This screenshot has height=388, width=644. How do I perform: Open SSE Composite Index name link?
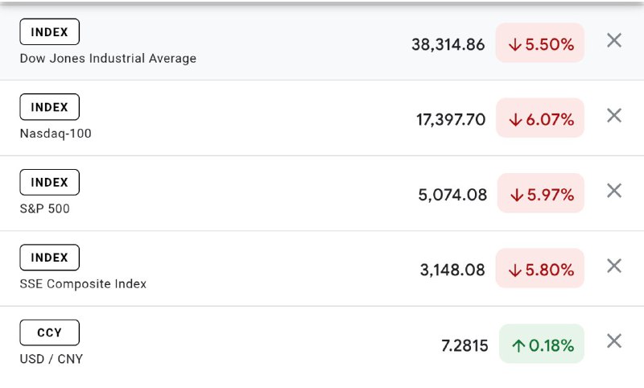[83, 284]
